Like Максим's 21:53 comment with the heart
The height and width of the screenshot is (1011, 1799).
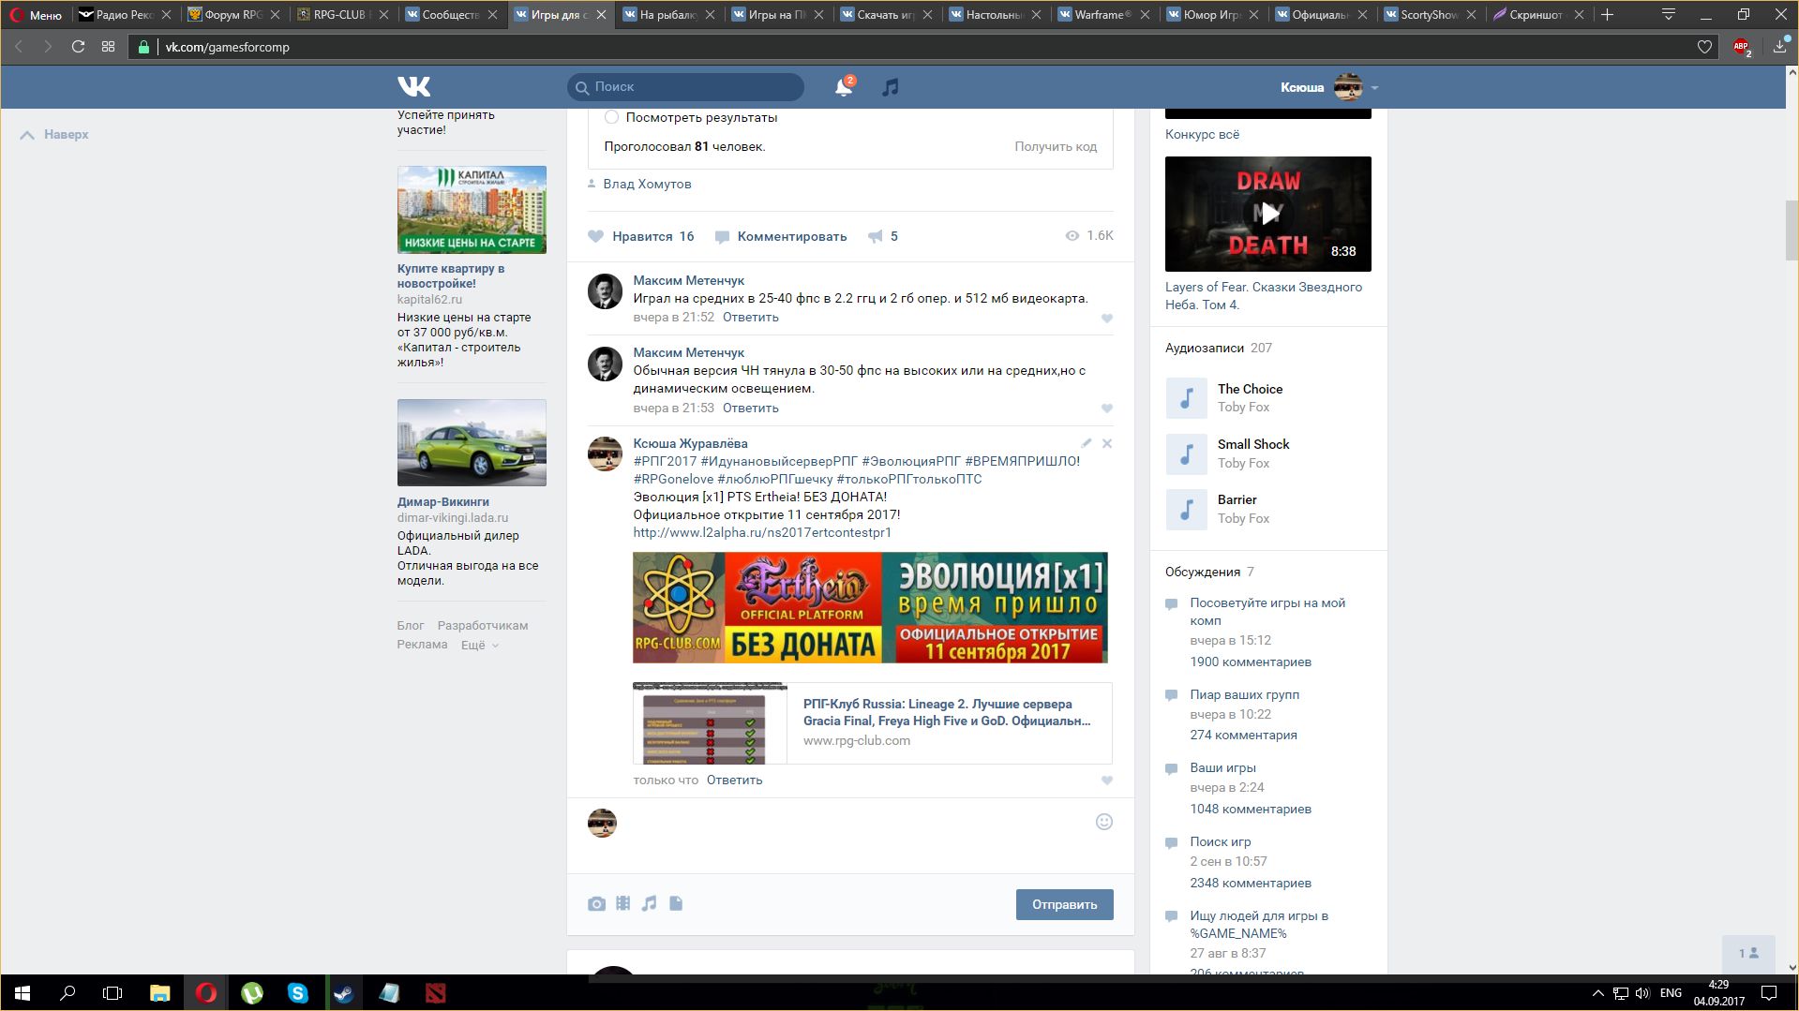[x=1107, y=409]
